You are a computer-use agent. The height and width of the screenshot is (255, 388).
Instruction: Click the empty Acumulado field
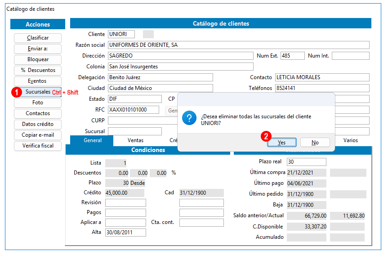tap(307, 237)
